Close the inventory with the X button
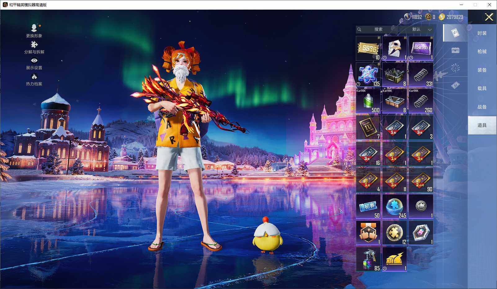 click(489, 17)
